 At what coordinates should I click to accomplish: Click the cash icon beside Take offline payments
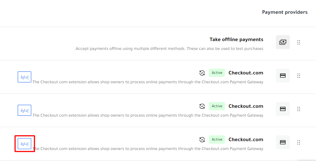(283, 42)
